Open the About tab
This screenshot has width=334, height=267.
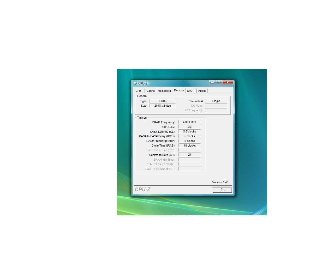tap(202, 91)
